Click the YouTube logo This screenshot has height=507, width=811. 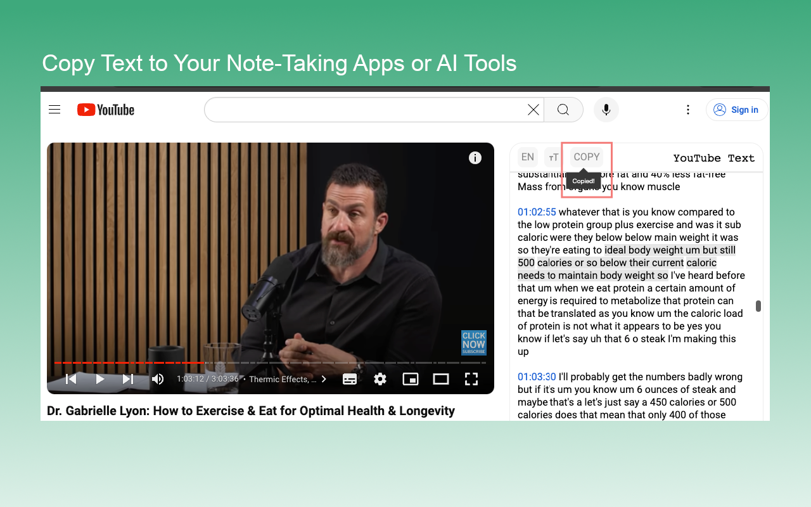coord(105,109)
